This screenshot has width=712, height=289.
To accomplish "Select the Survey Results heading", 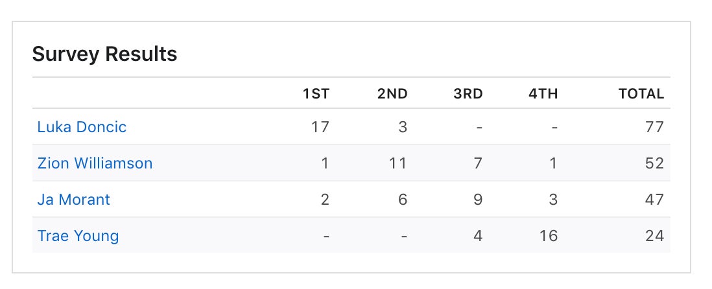I will click(x=105, y=54).
